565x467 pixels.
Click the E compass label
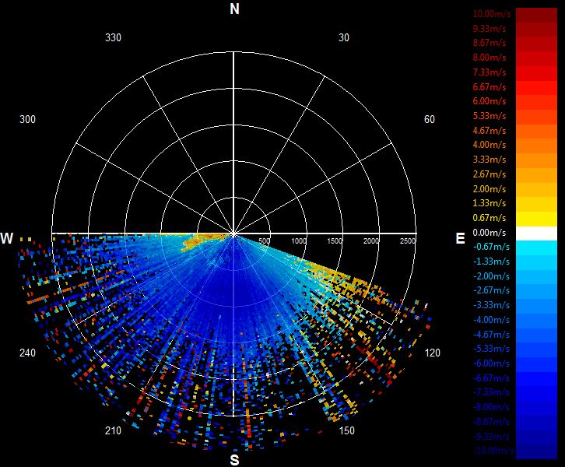click(x=460, y=238)
